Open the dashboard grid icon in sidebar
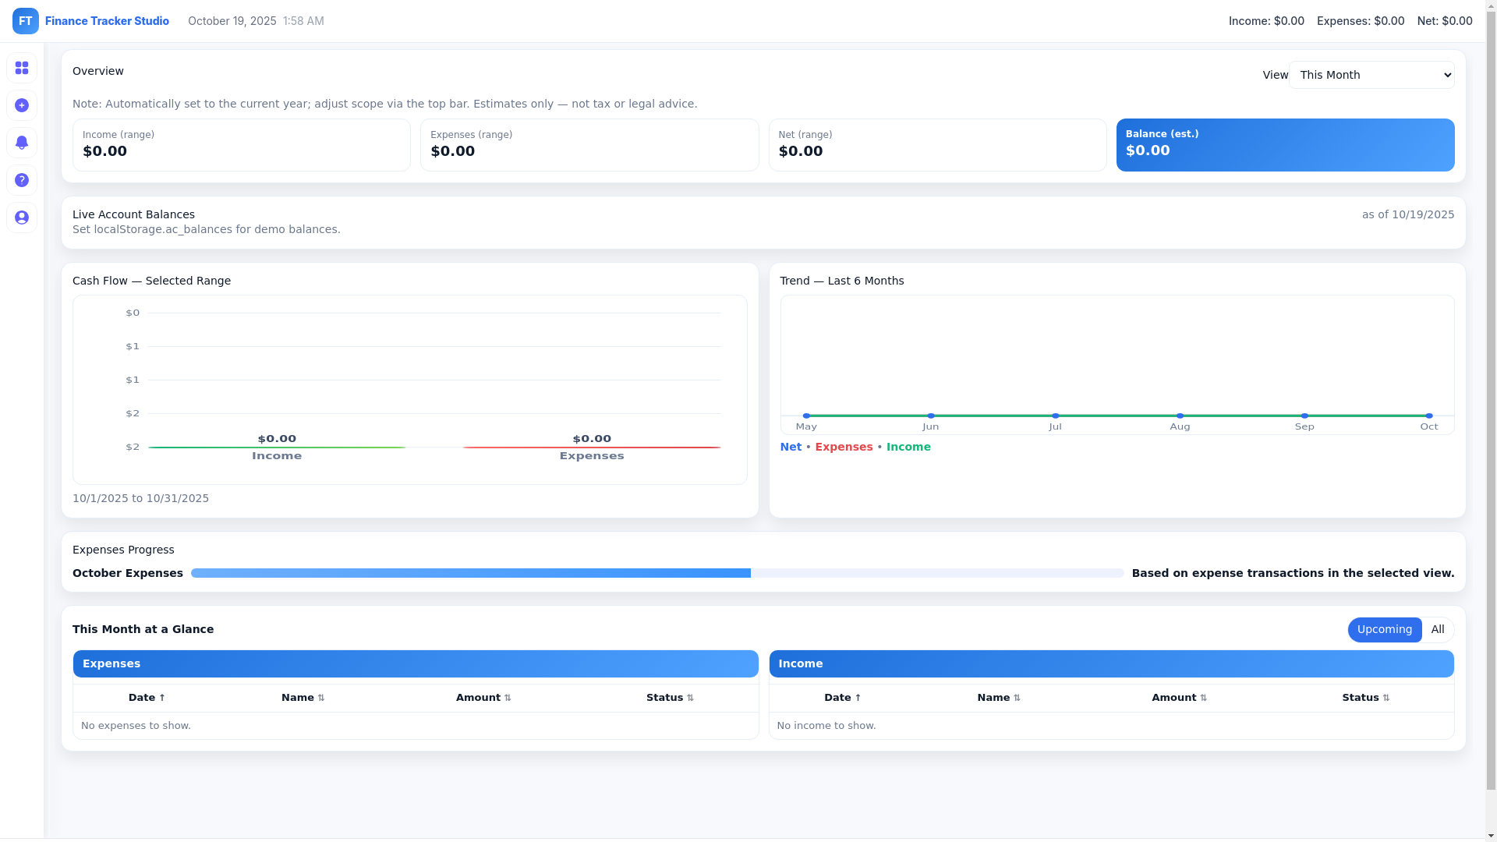This screenshot has width=1497, height=842. click(x=22, y=69)
